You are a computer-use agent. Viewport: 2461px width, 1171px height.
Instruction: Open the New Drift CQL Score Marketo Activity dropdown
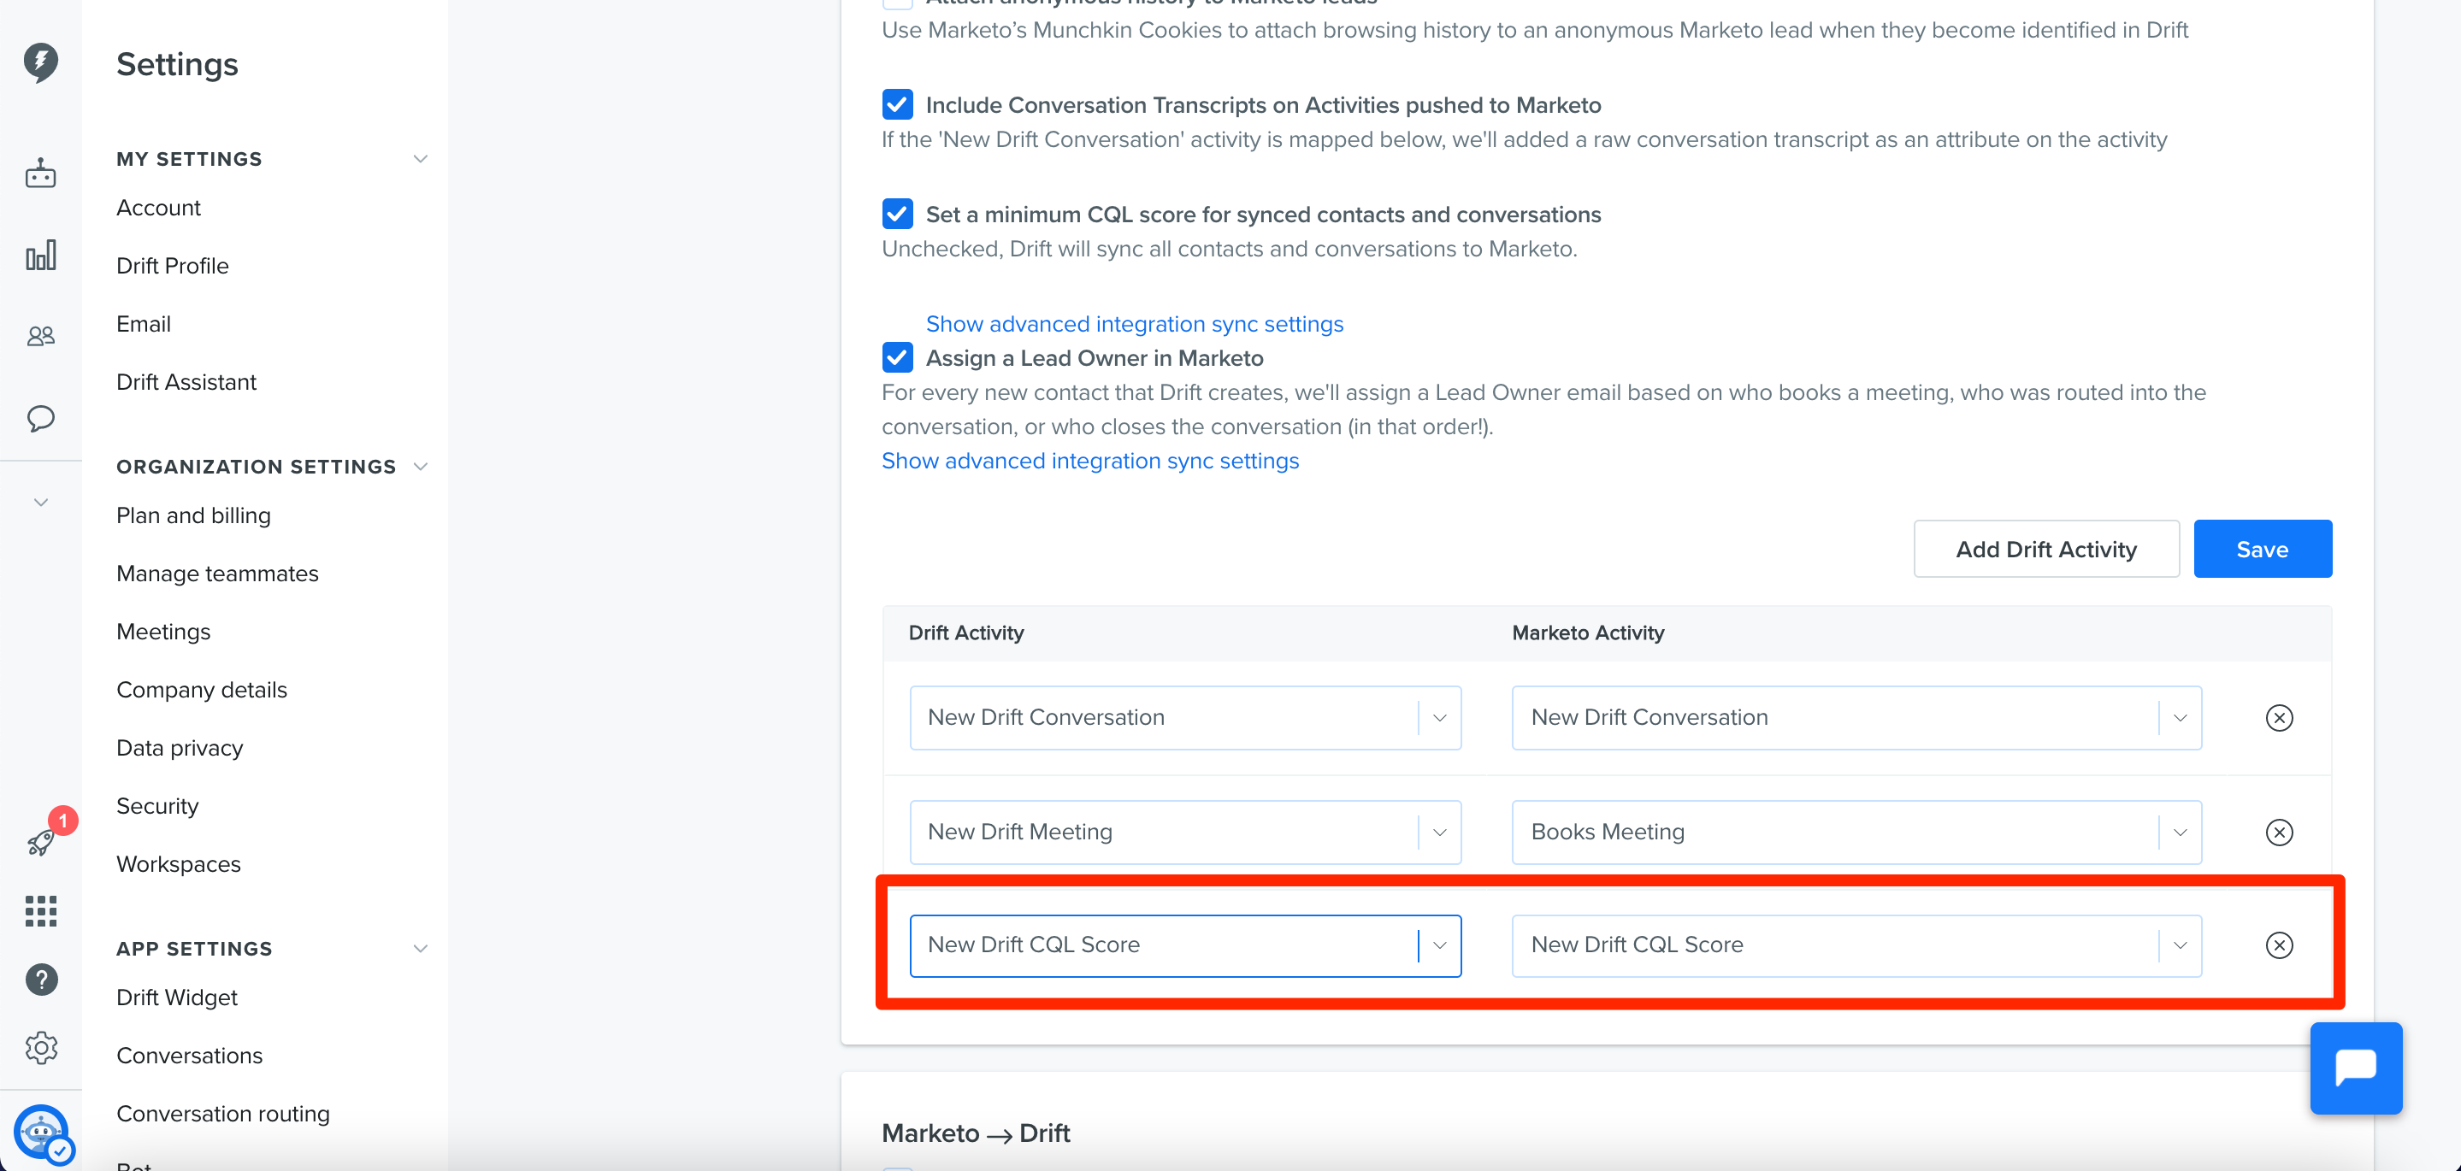click(x=1856, y=945)
